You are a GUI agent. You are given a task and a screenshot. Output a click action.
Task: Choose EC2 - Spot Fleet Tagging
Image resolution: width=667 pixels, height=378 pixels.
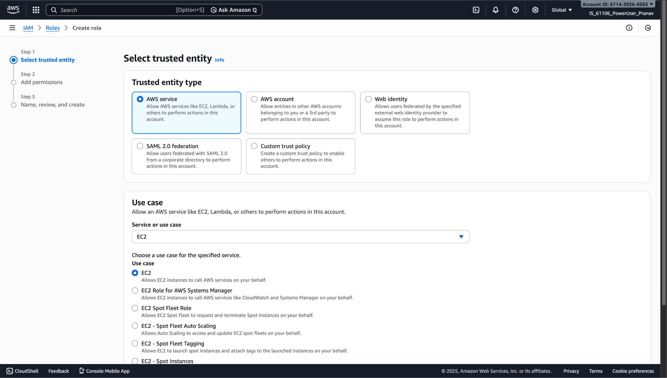click(135, 343)
